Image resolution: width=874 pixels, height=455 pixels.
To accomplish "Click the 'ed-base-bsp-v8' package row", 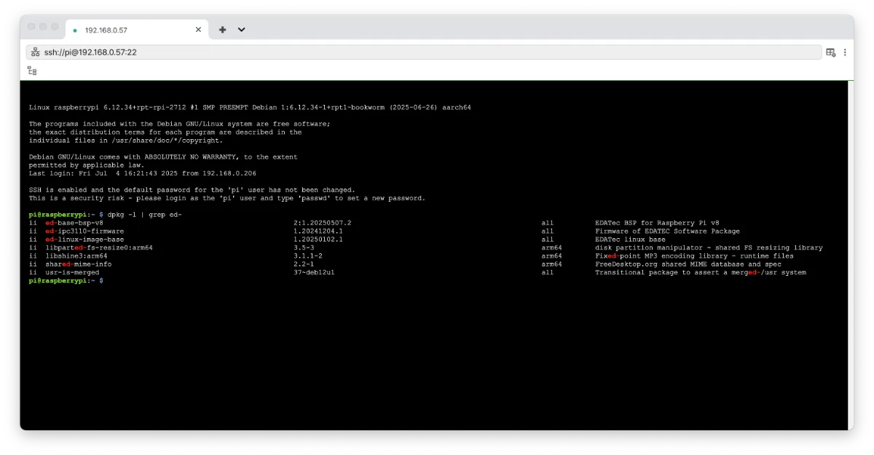I will (374, 223).
